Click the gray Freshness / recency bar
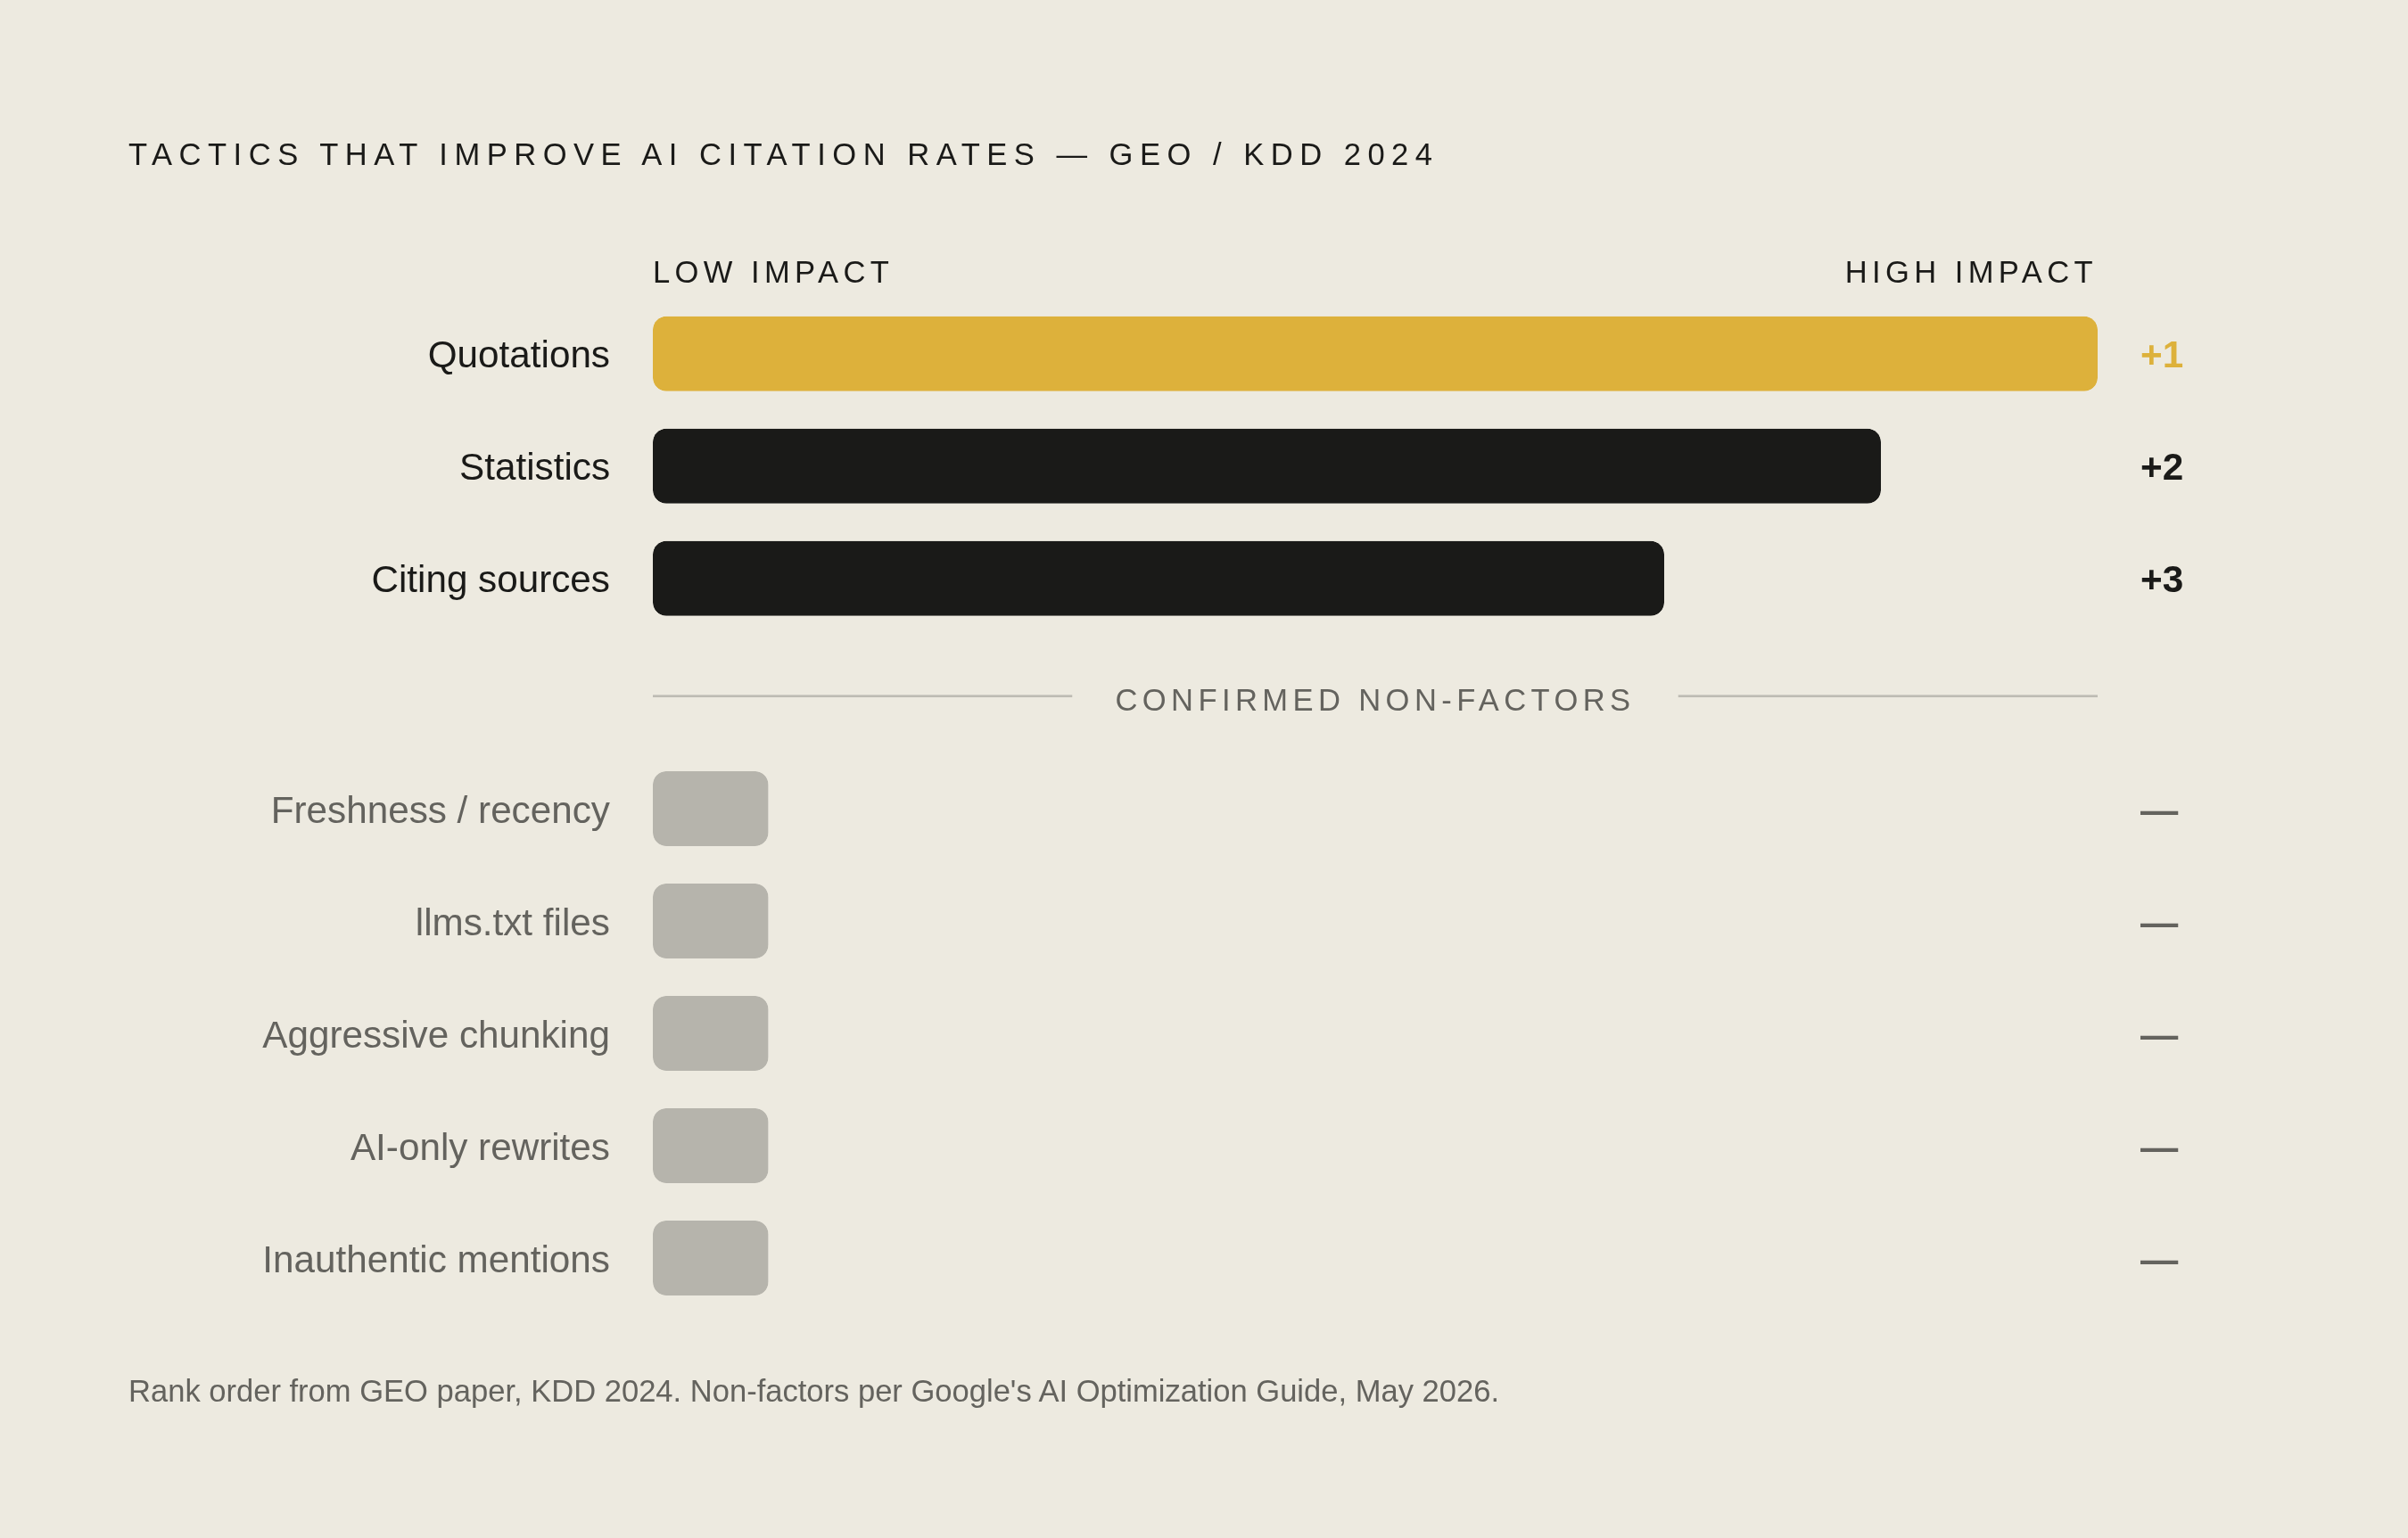 point(710,808)
